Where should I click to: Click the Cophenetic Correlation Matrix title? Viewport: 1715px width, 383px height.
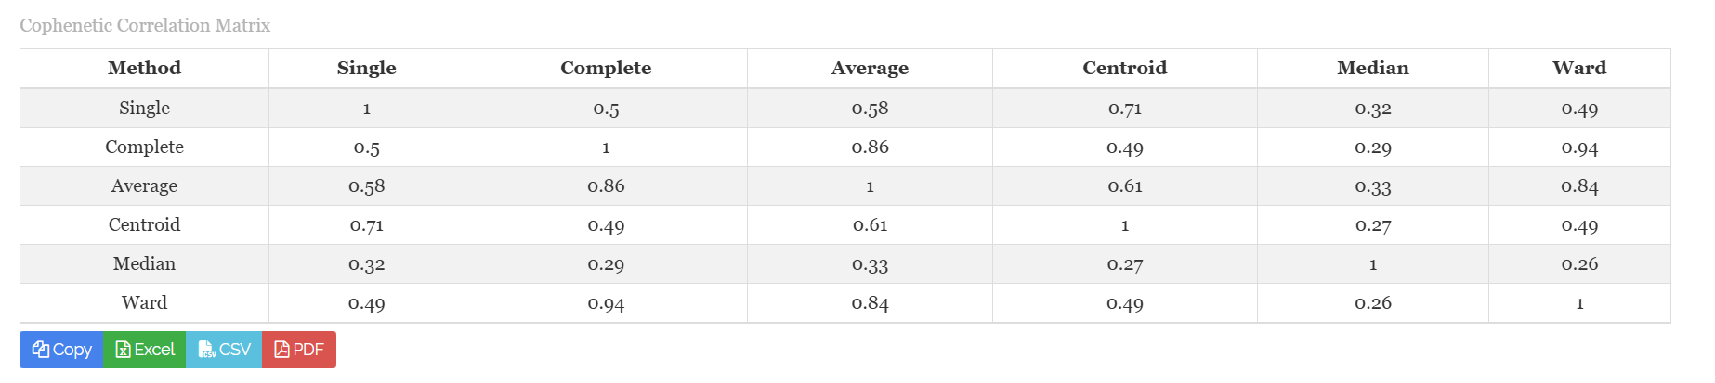pyautogui.click(x=145, y=25)
